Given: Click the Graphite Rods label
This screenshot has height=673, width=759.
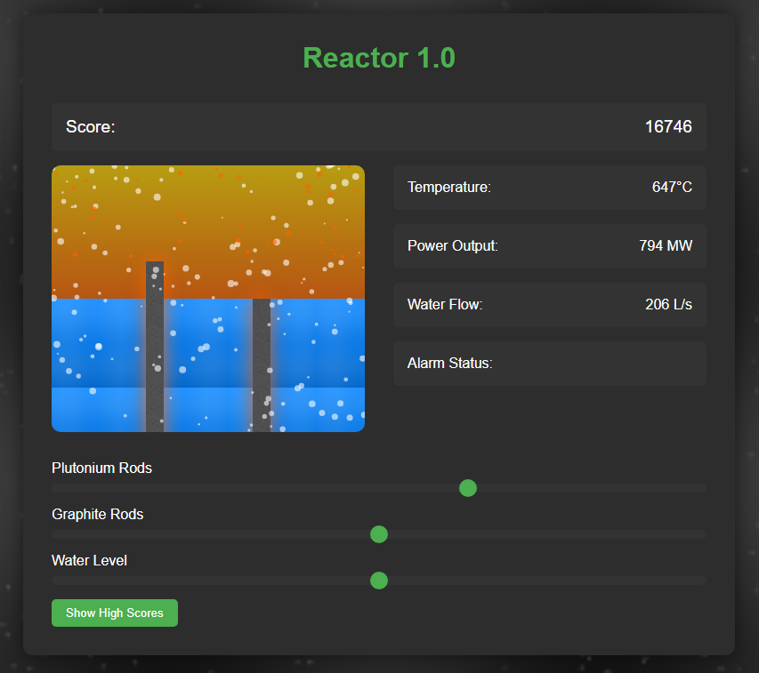Looking at the screenshot, I should click(97, 514).
